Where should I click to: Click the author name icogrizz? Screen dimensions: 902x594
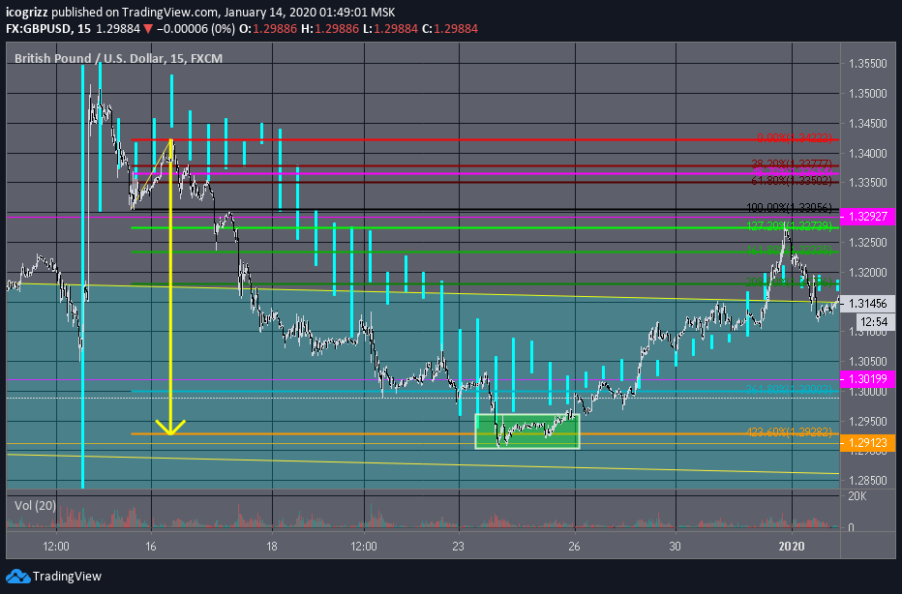click(26, 12)
